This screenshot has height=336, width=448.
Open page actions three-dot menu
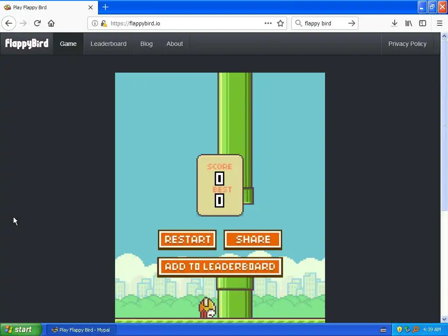coord(268,23)
